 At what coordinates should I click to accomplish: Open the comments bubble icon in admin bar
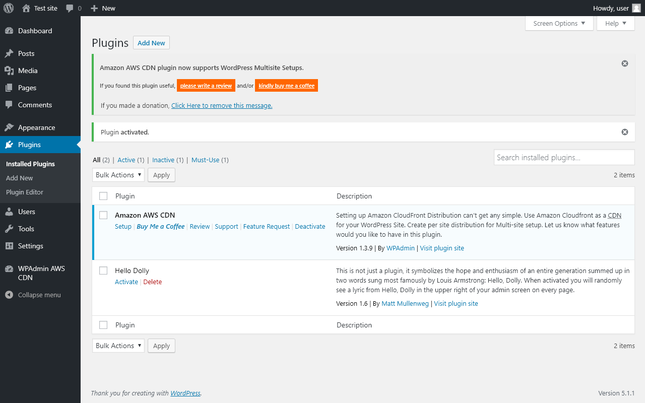70,8
